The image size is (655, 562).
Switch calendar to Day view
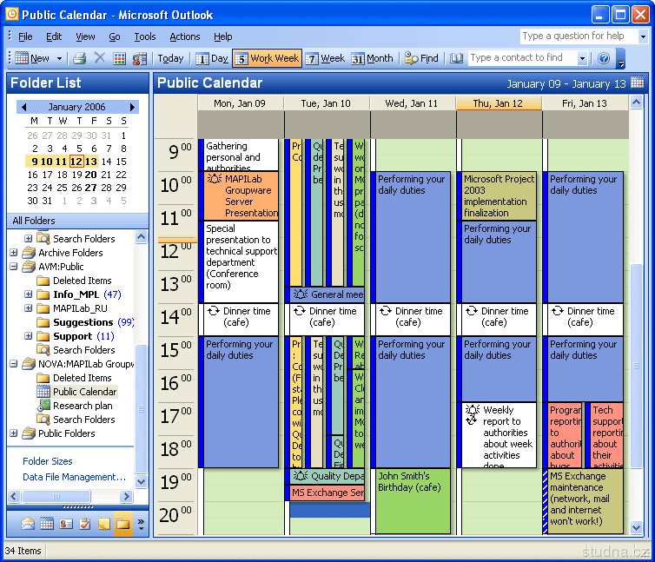(x=211, y=58)
